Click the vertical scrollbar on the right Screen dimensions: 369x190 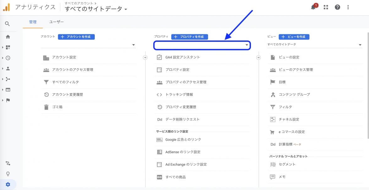368,85
